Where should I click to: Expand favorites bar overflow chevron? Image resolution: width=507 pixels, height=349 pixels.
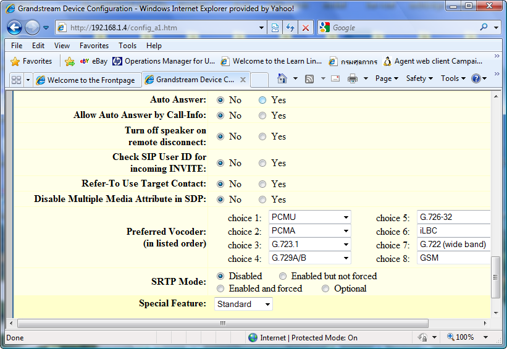click(x=497, y=56)
